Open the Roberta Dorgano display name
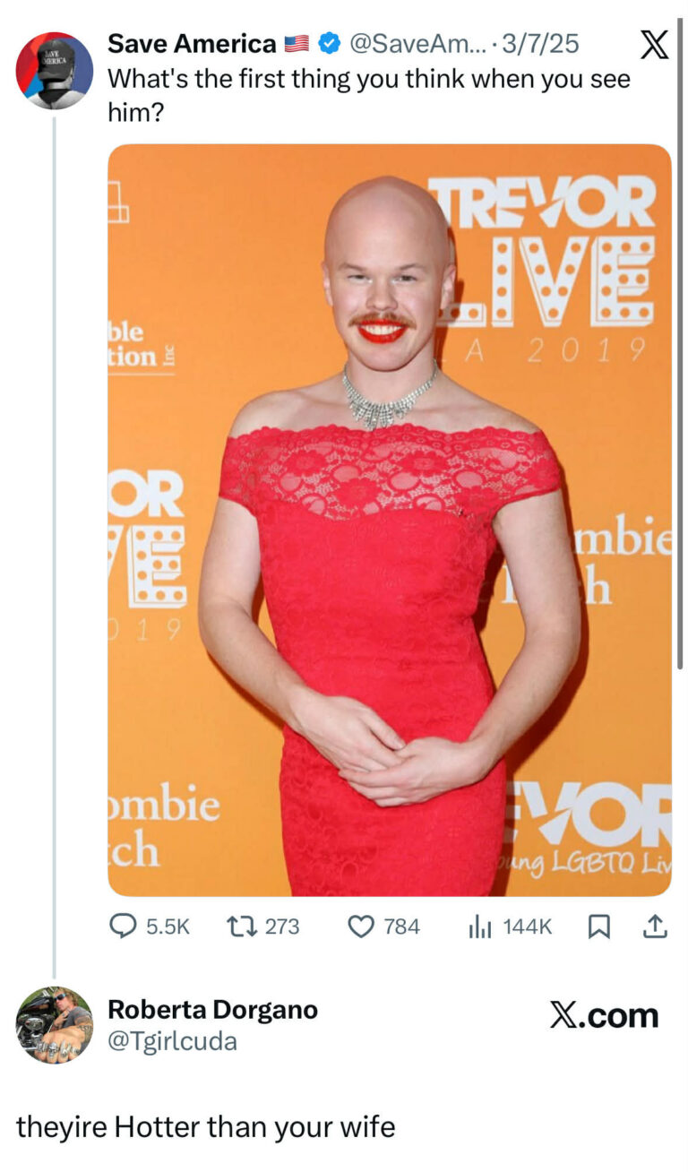The image size is (688, 1172). click(212, 1010)
